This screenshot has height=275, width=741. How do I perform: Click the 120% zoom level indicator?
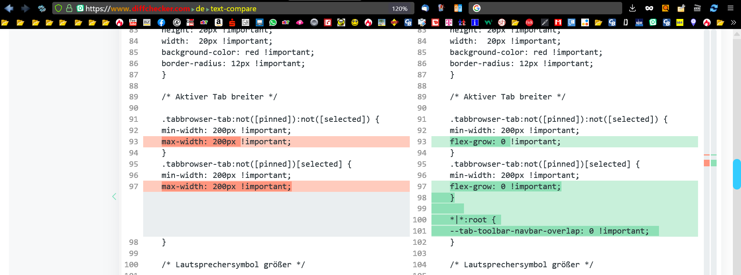point(400,9)
